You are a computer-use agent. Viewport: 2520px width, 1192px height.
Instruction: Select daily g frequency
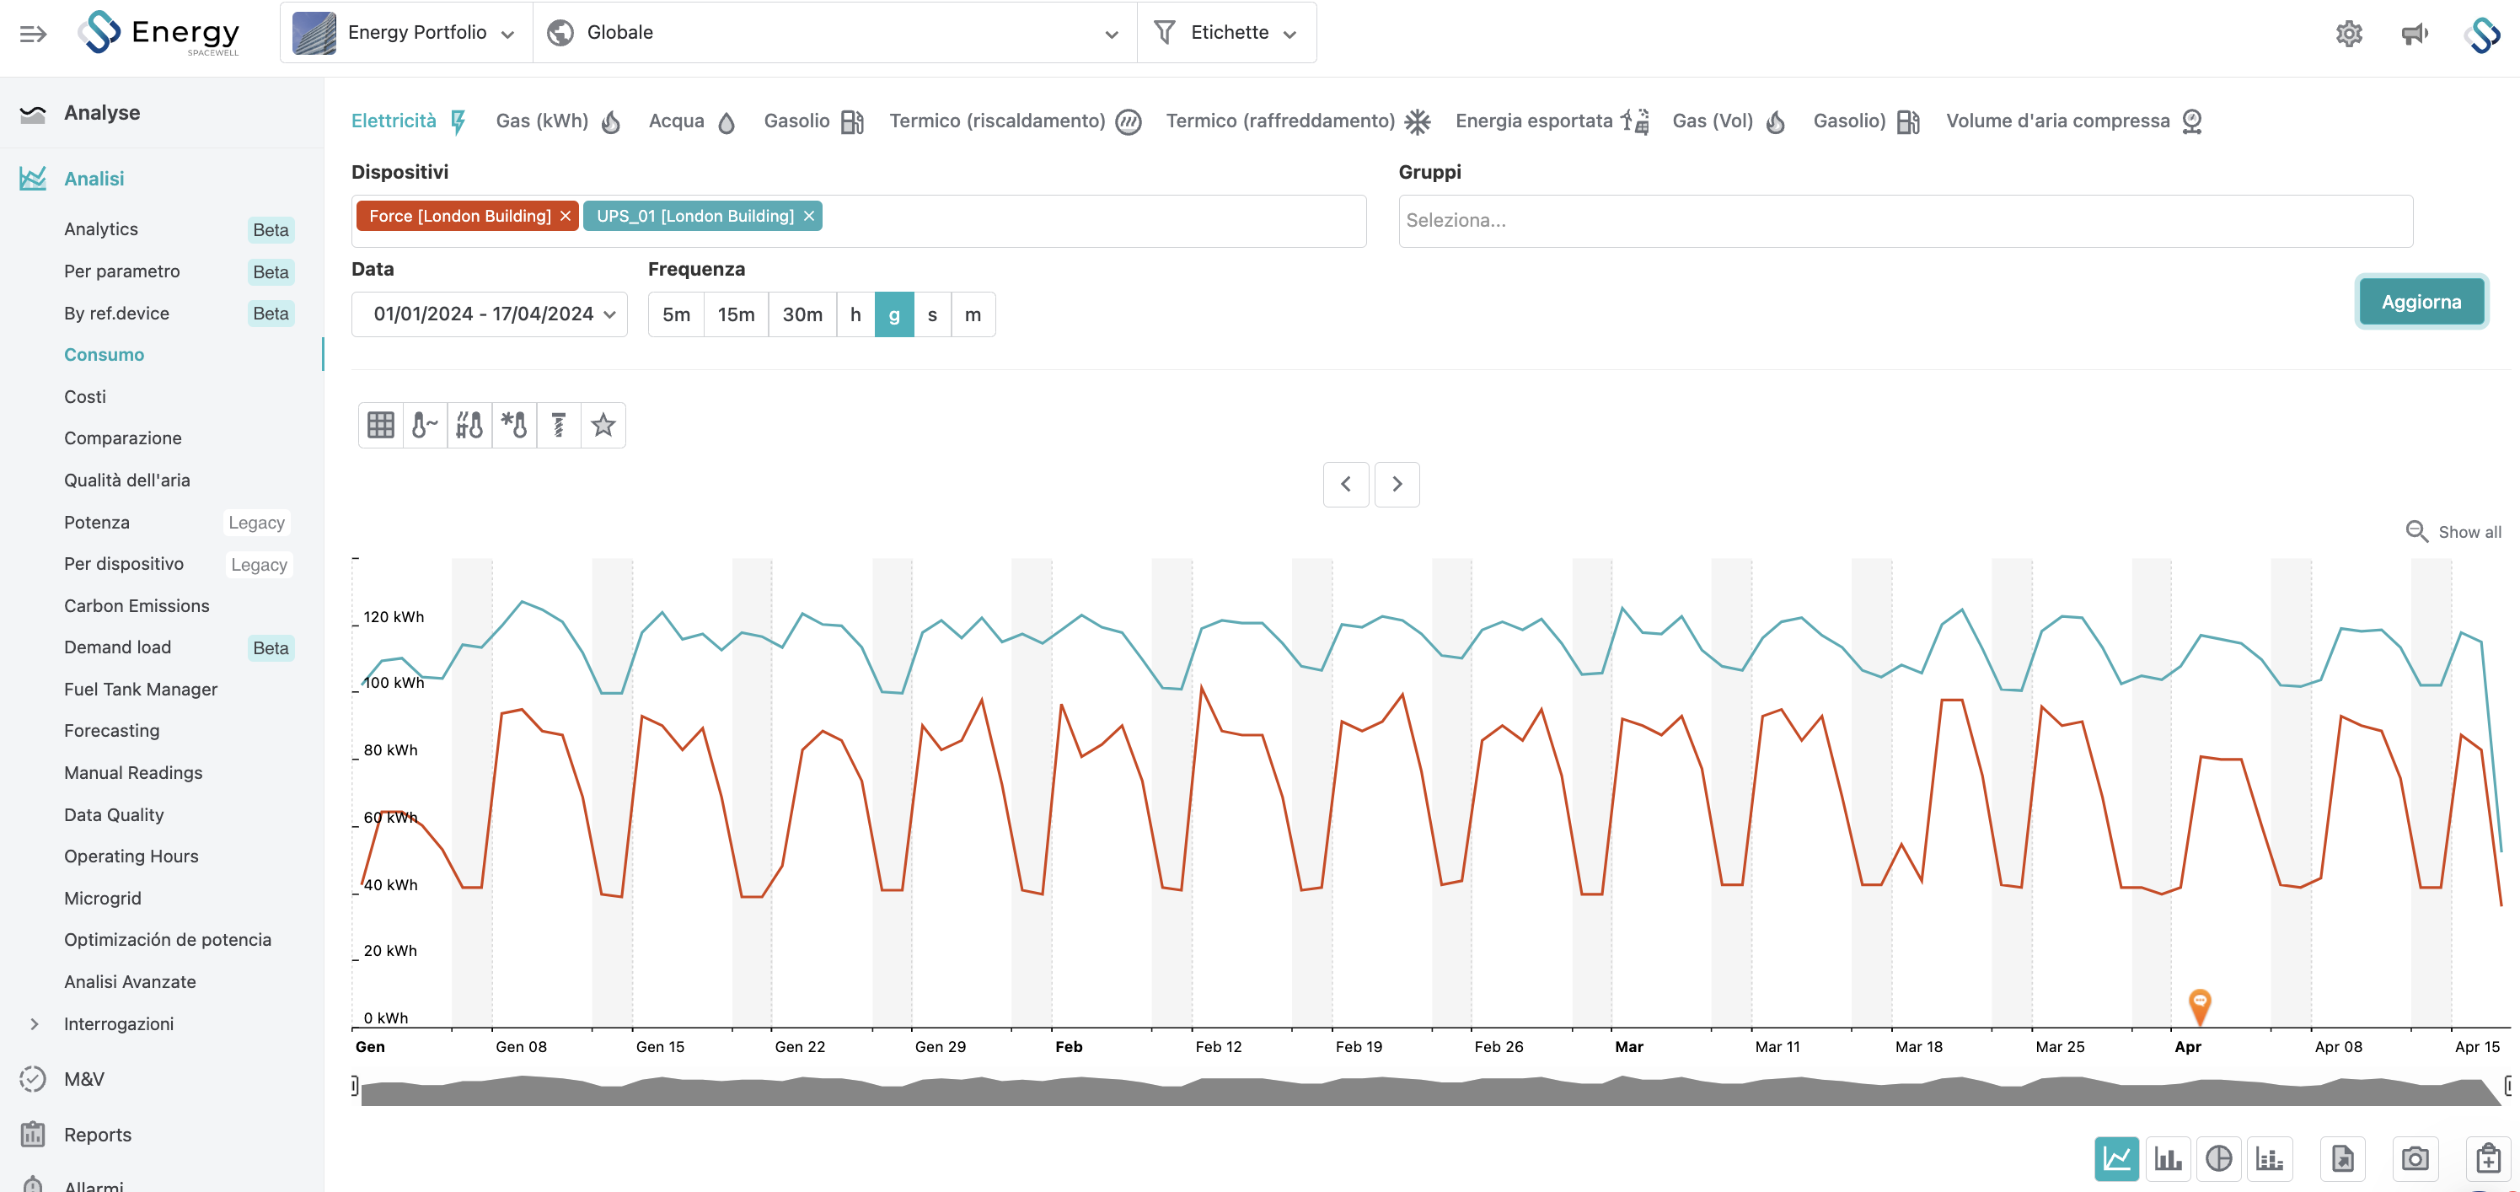click(x=894, y=314)
